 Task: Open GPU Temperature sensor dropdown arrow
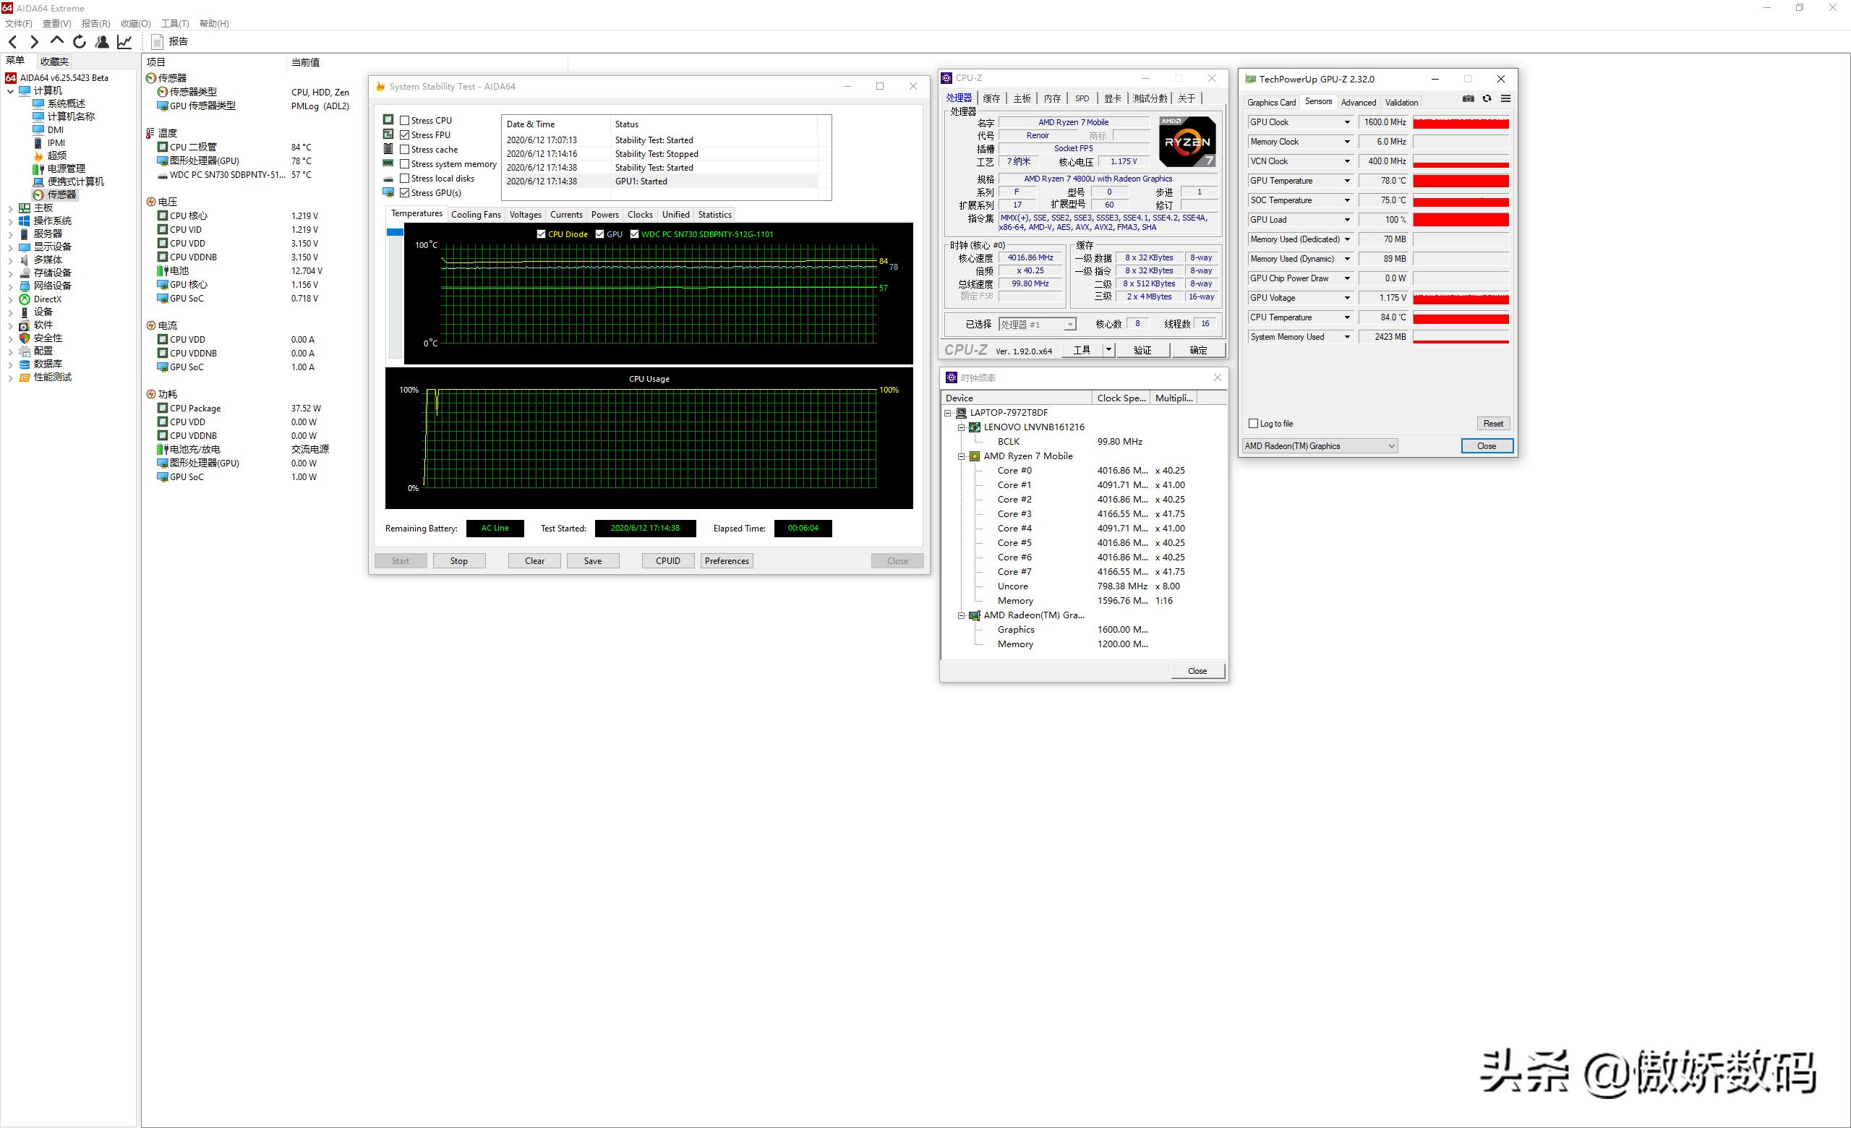tap(1347, 181)
